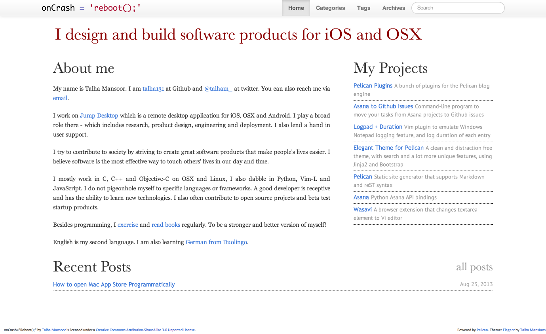Viewport: 546px width, 334px height.
Task: Click the Wasavi project link
Action: tap(363, 209)
